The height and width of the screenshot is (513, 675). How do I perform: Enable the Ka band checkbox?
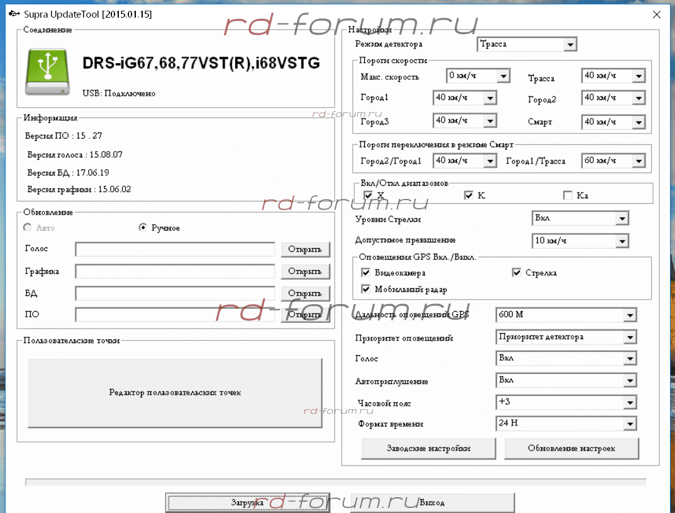568,195
